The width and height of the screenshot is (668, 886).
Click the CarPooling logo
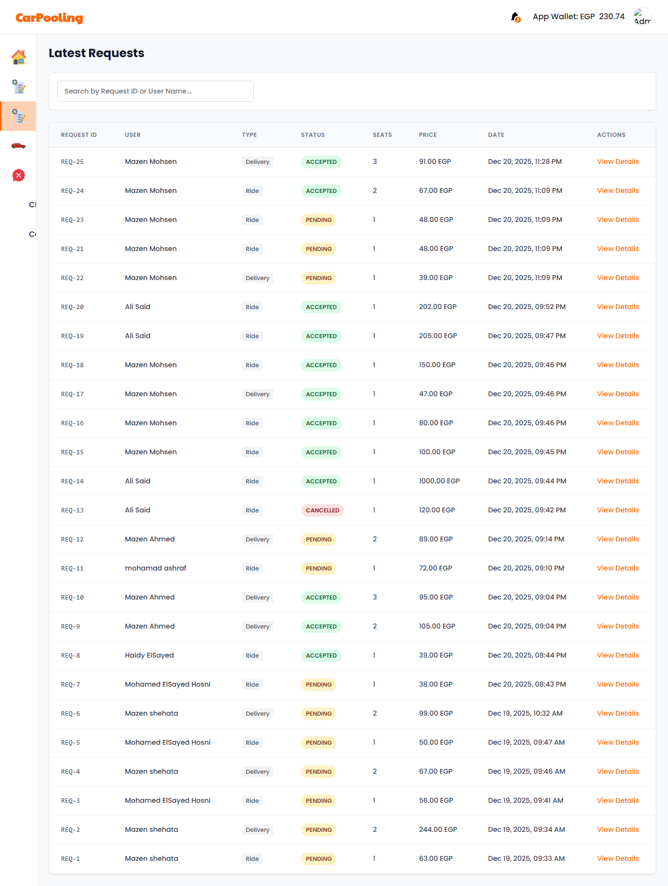(49, 18)
